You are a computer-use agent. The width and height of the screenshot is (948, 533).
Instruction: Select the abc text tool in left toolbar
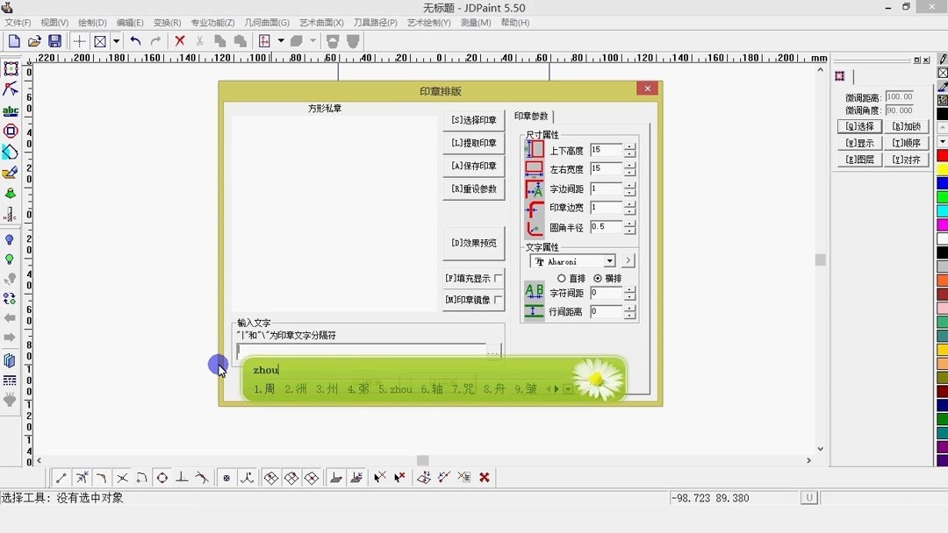(11, 110)
